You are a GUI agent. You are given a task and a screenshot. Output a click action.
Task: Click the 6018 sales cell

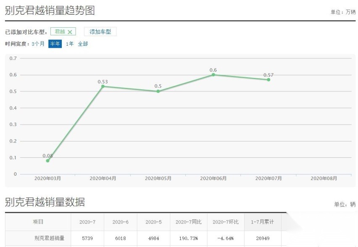pos(121,238)
